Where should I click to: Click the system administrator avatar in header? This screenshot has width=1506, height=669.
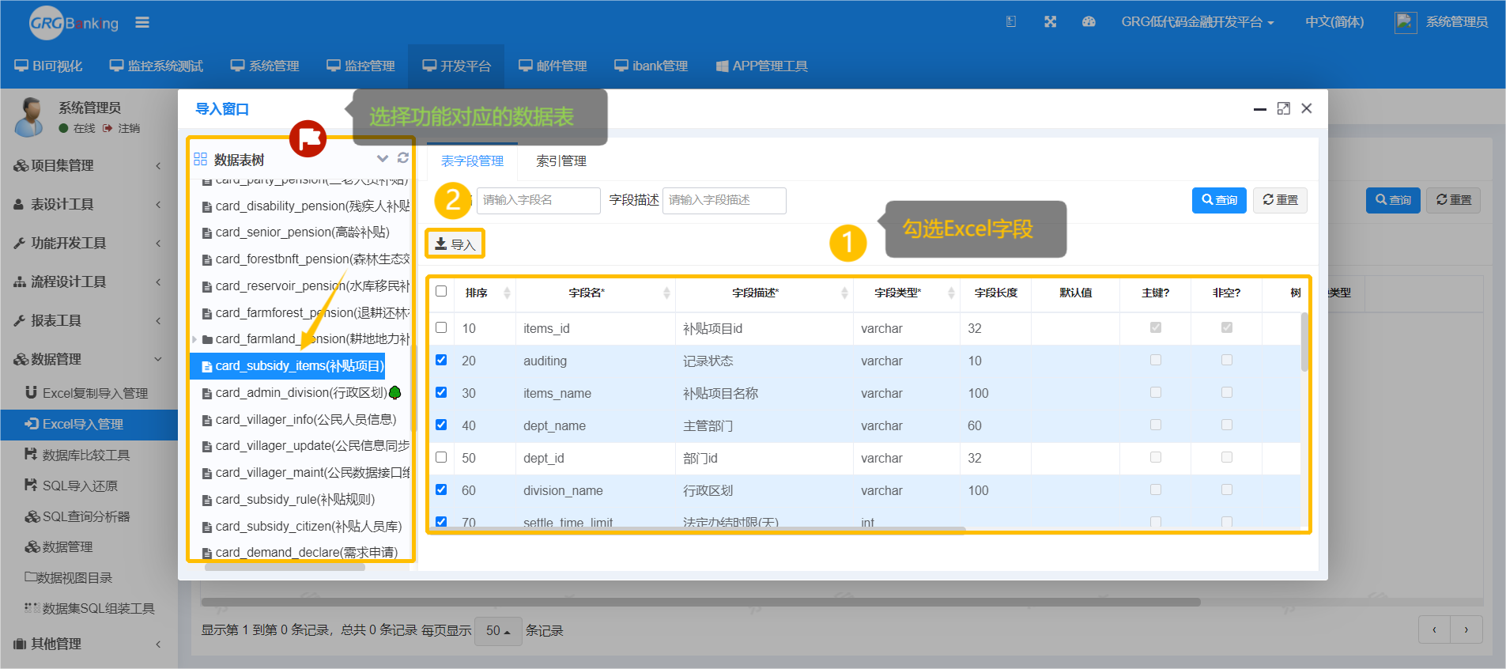click(x=1406, y=22)
